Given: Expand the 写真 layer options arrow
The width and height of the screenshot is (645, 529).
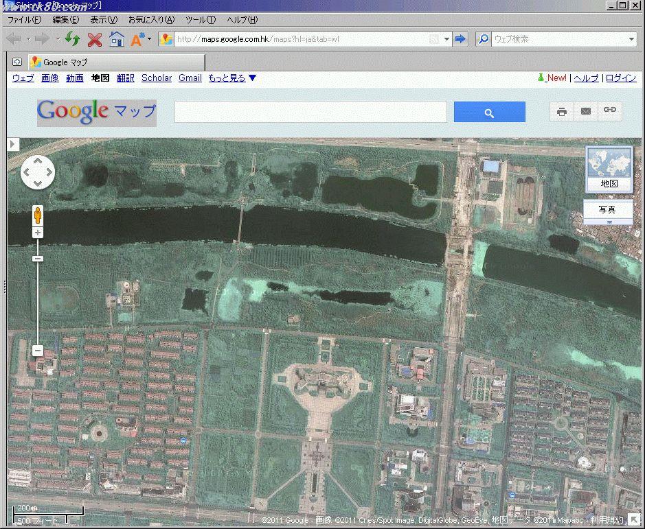Looking at the screenshot, I should pyautogui.click(x=608, y=222).
